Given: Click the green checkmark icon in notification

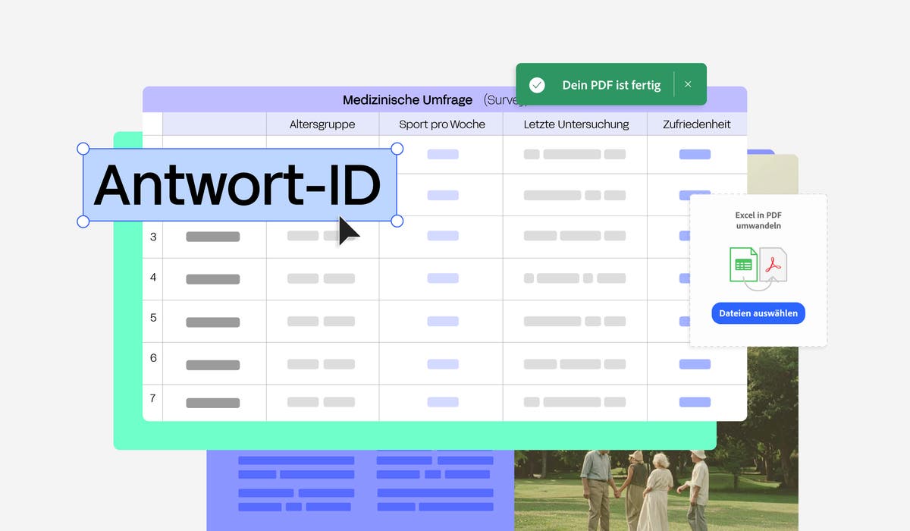Looking at the screenshot, I should pos(537,85).
